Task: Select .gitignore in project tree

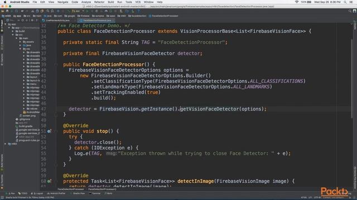Action: point(23,119)
